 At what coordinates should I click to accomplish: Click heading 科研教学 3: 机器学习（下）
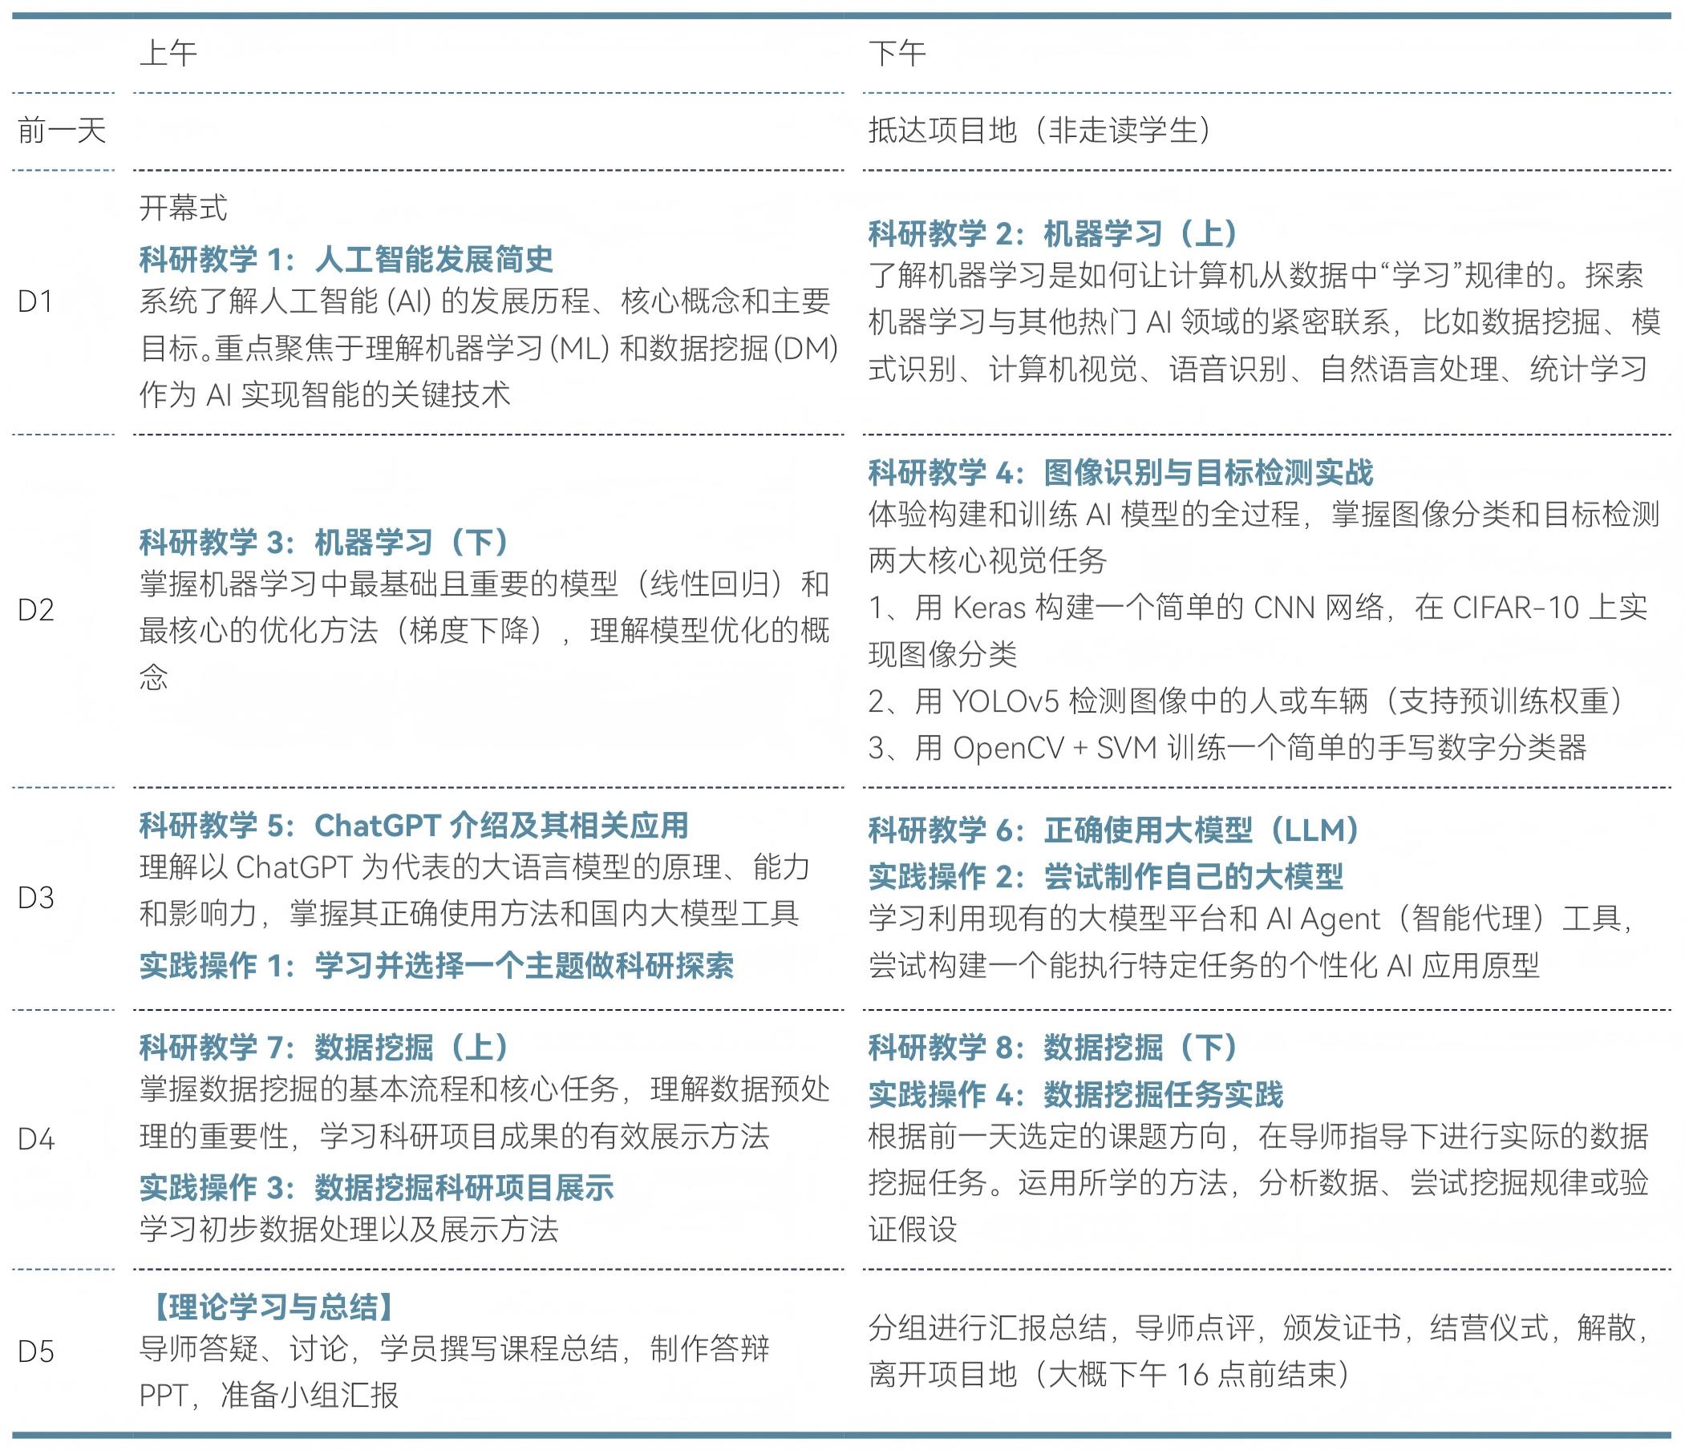[326, 542]
